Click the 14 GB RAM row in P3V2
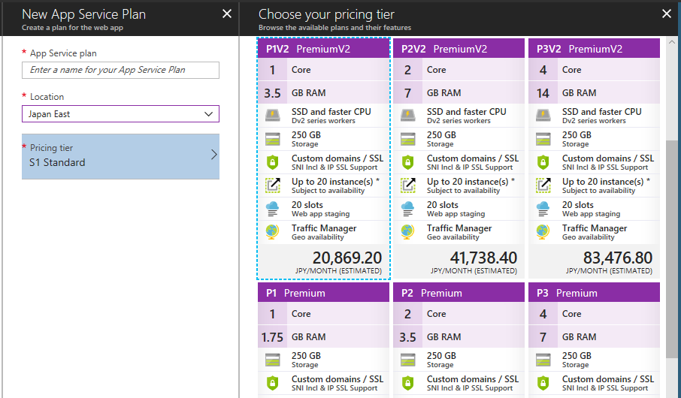The image size is (681, 398). 594,93
